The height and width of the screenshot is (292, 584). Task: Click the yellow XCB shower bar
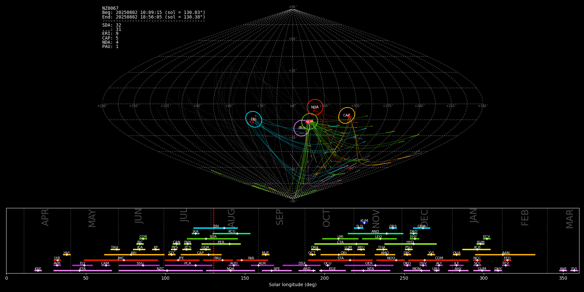(476, 249)
